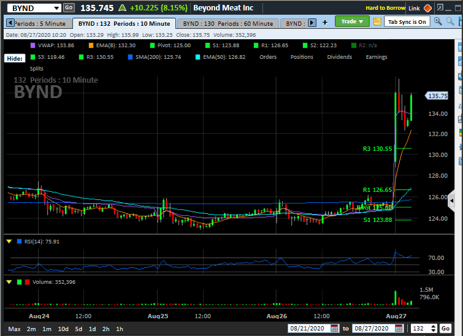
Task: Switch to the BYND 130 Periods 60 Minute tab
Action: coord(228,24)
